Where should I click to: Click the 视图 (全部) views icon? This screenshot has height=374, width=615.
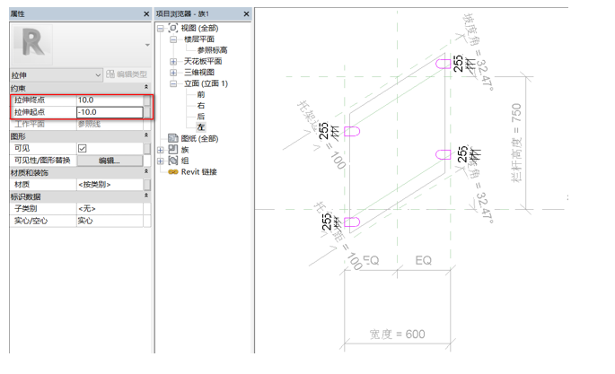pyautogui.click(x=173, y=28)
